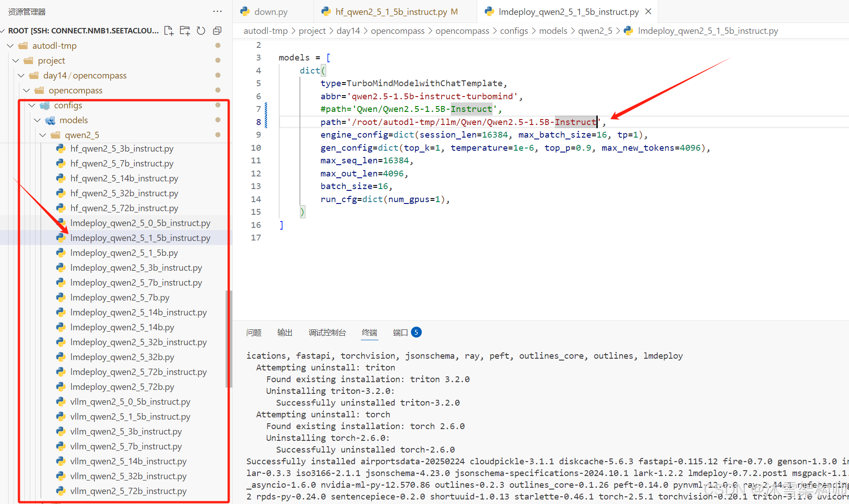Open hf_qwen2_5_3b_instruct.py file
The height and width of the screenshot is (504, 849).
(x=122, y=148)
